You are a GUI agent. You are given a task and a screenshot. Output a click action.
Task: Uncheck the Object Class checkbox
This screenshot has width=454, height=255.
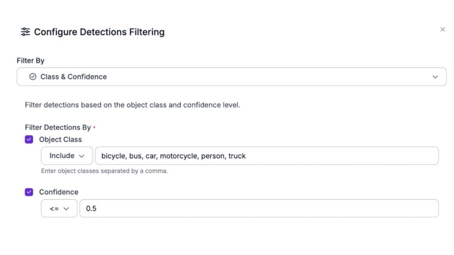pyautogui.click(x=29, y=139)
